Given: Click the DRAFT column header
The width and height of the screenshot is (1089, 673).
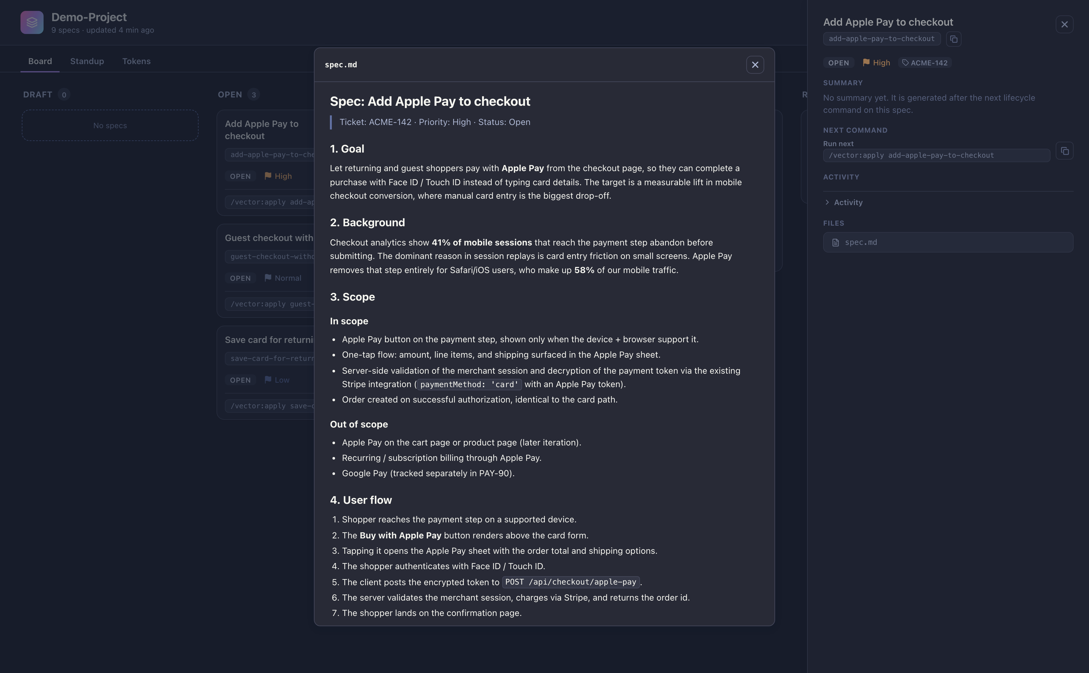Looking at the screenshot, I should click(x=38, y=95).
